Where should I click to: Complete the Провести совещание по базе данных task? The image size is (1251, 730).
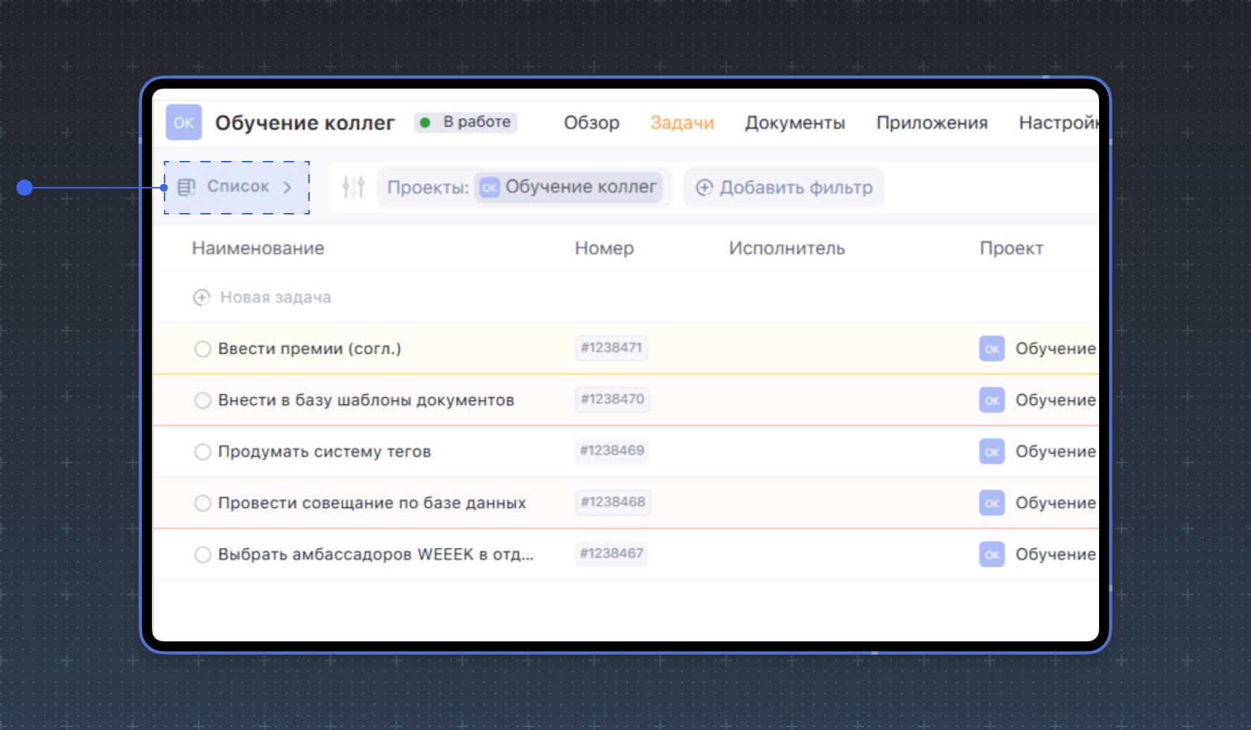(x=202, y=503)
